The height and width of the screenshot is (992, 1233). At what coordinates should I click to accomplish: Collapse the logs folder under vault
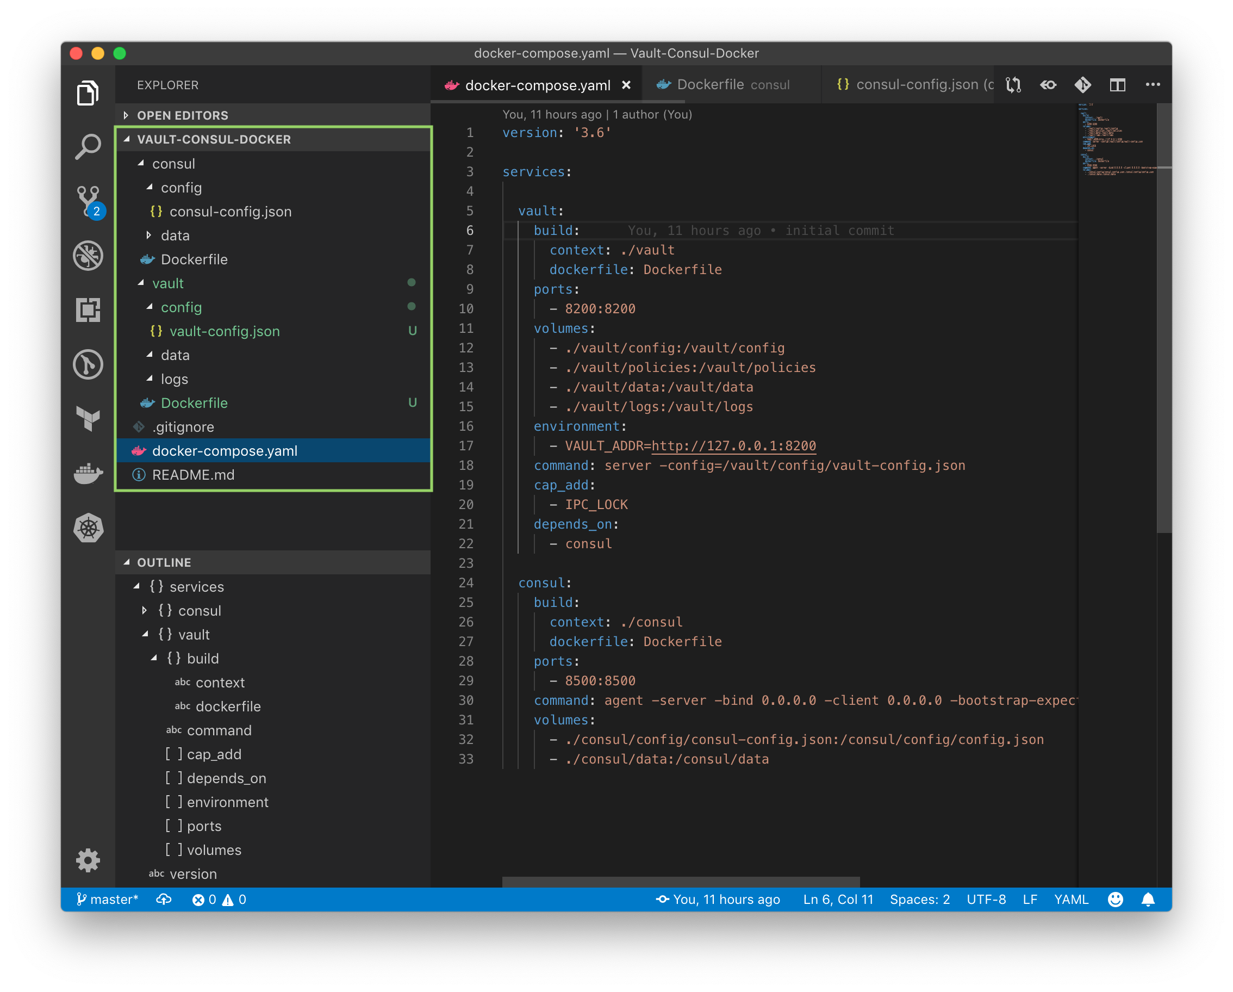[x=273, y=379]
